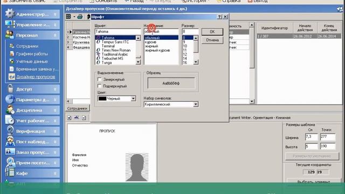Click the Сотрудники icon under Персонал

coord(12,46)
